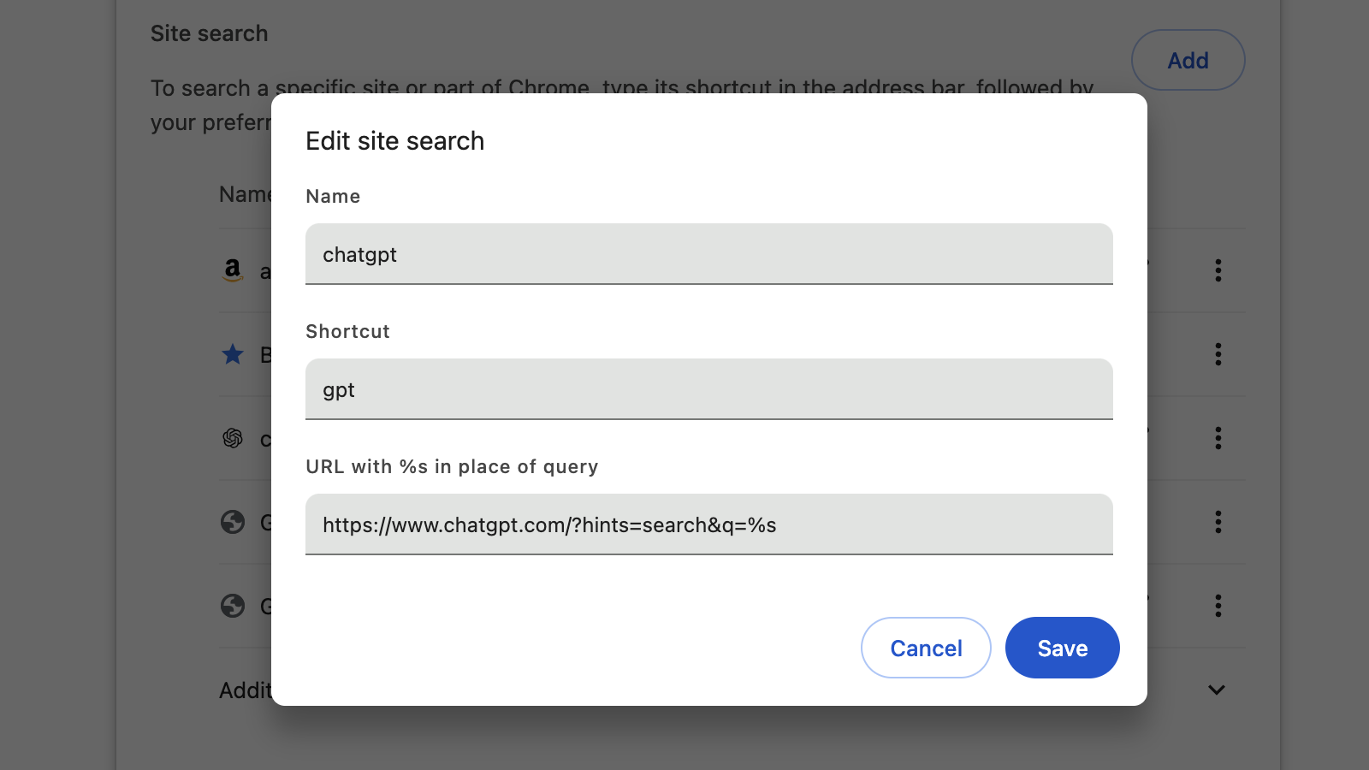Click the Amazon site favicon
Image resolution: width=1369 pixels, height=770 pixels.
coord(233,270)
